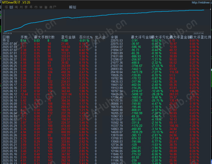212x164 pixels.
Task: Select the 2025.07.03 date row
Action: [10, 47]
